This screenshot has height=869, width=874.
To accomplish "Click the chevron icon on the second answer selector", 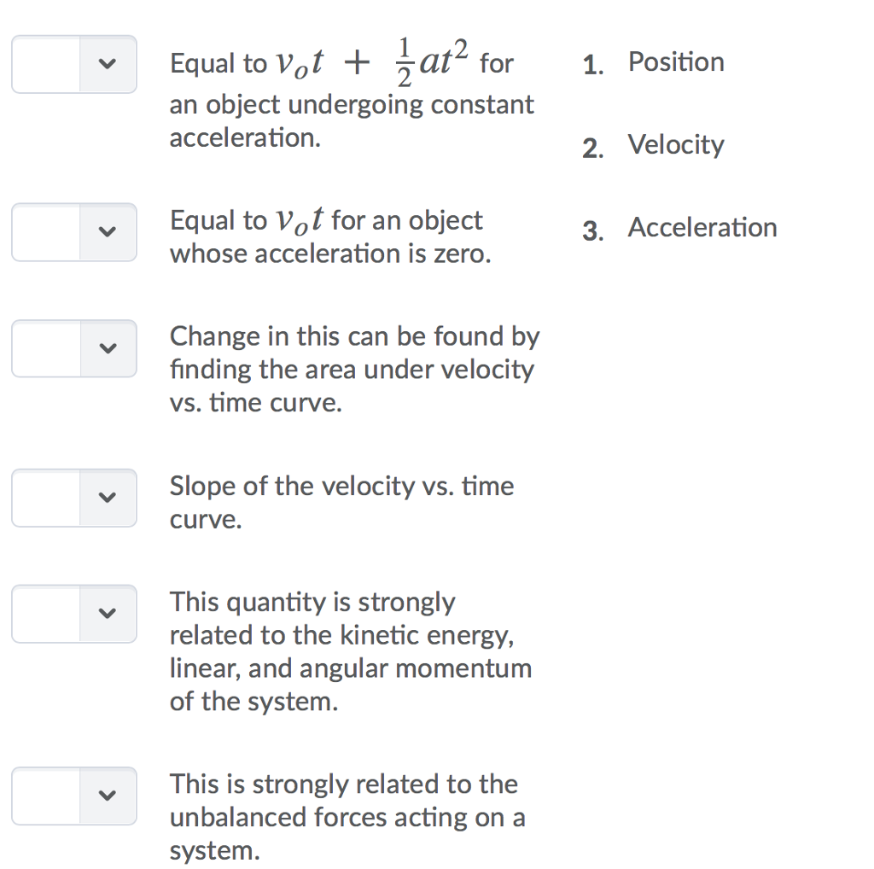I will tap(108, 232).
